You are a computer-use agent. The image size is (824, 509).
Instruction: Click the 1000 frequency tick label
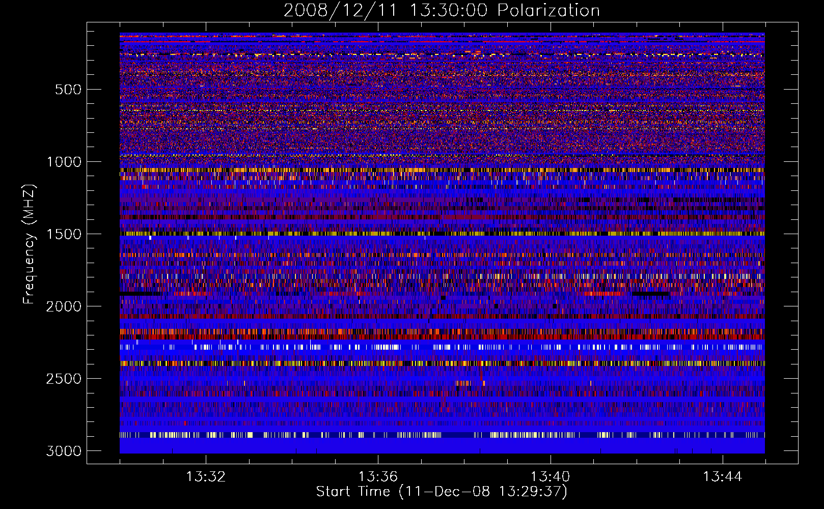(64, 162)
